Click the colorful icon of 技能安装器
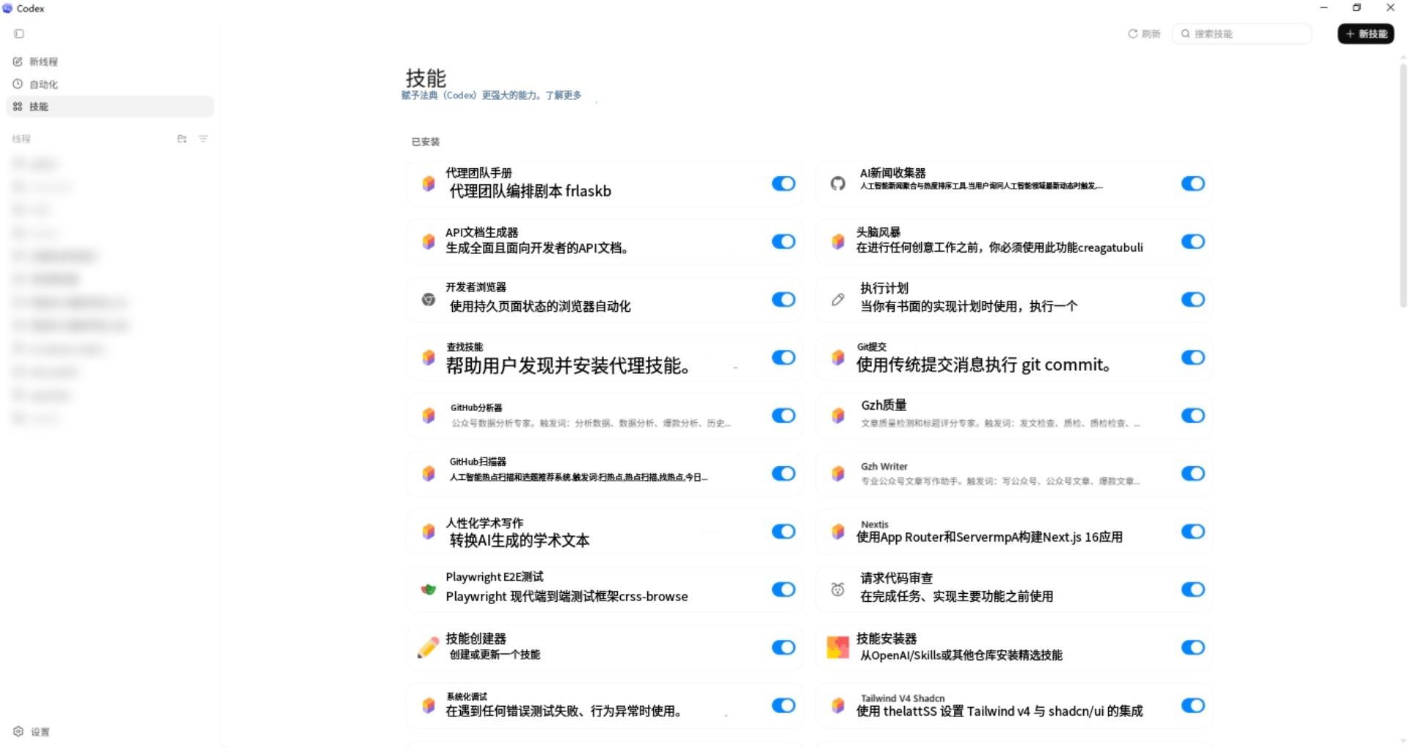 pyautogui.click(x=837, y=647)
